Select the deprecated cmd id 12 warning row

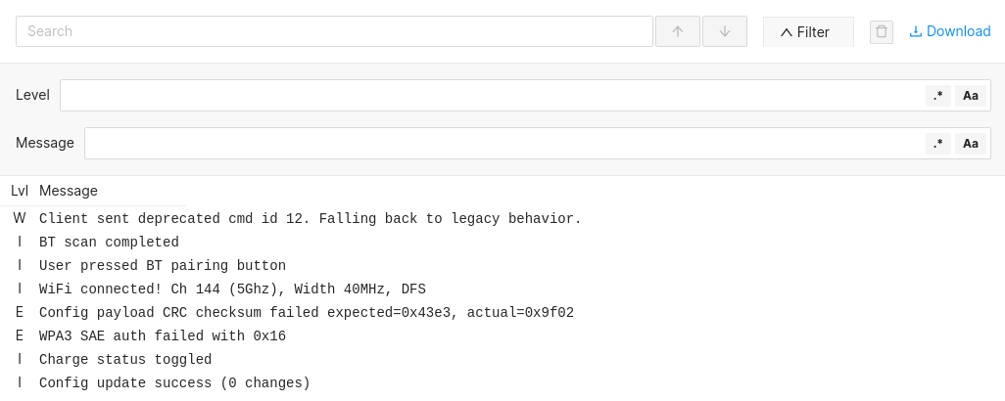310,219
